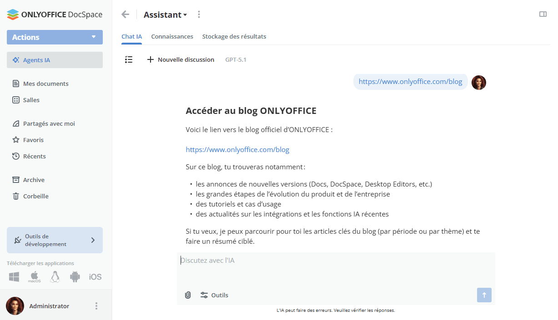
Task: Attach a file with the paperclip icon
Action: (188, 295)
